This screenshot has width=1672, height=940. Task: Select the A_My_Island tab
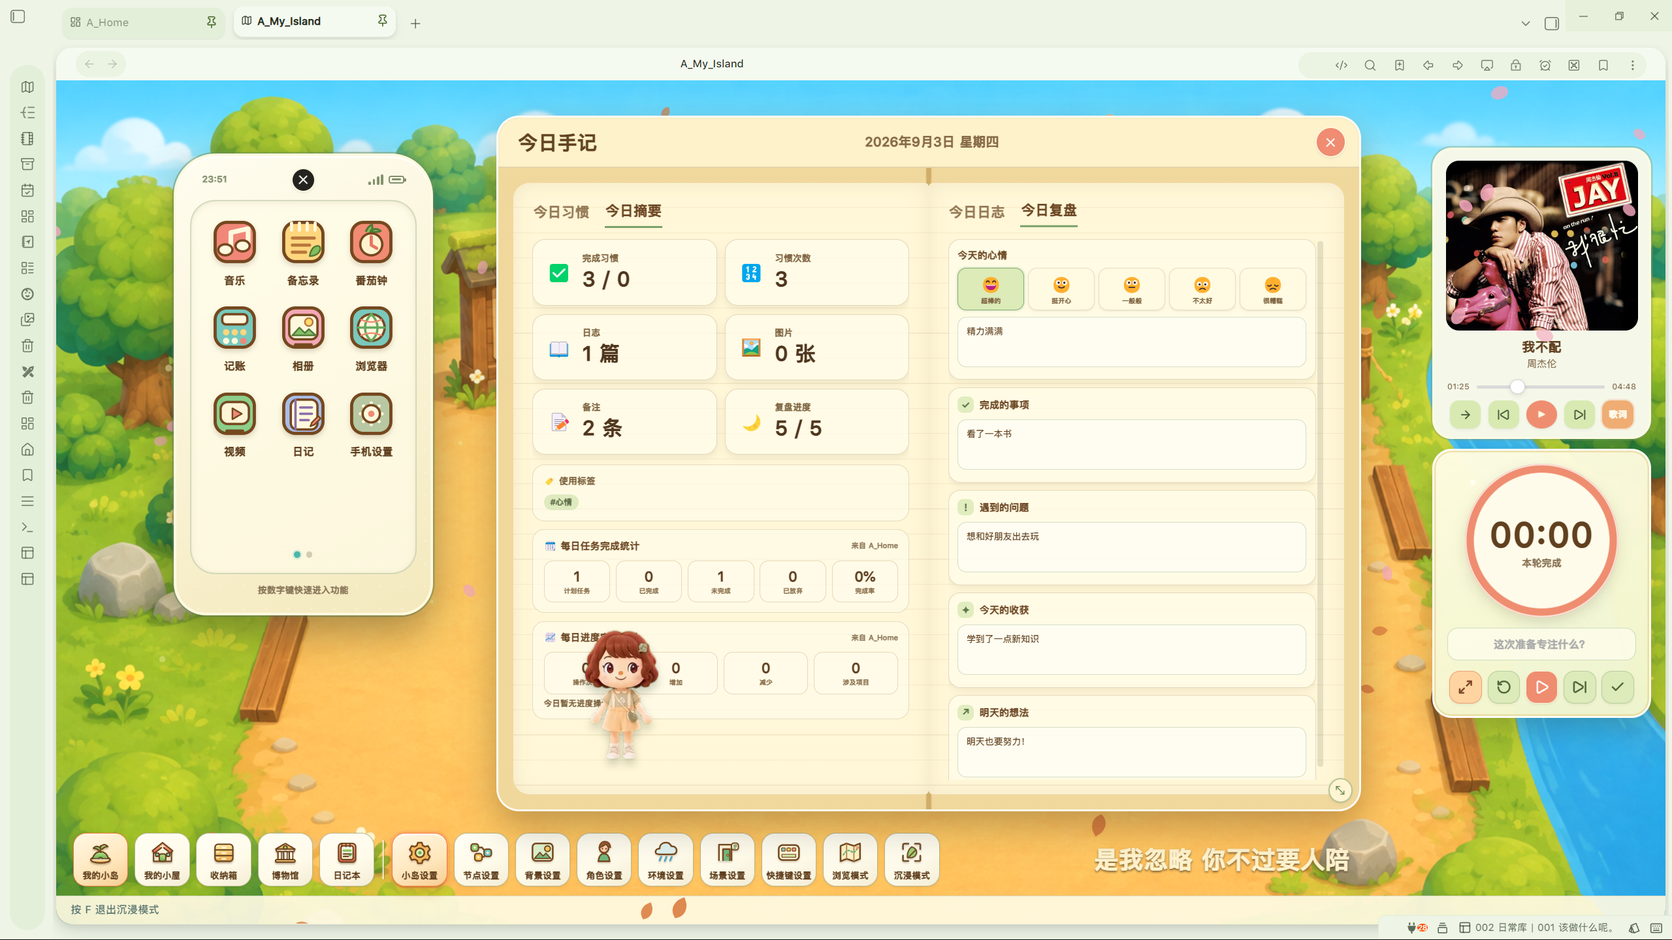[x=315, y=22]
